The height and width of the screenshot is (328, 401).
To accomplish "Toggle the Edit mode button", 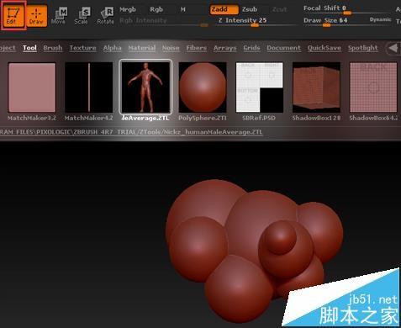I will (13, 16).
